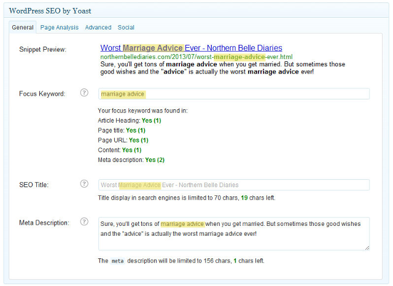Image resolution: width=393 pixels, height=286 pixels.
Task: Click the 'Content: Yes (1)' line
Action: [x=120, y=150]
